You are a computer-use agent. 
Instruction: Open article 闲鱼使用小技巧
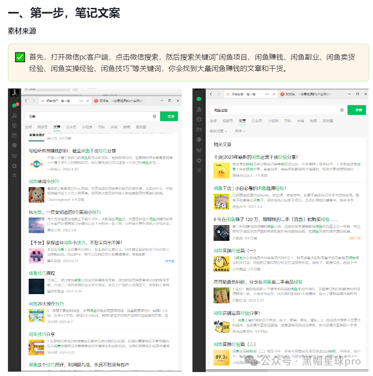[x=44, y=181]
